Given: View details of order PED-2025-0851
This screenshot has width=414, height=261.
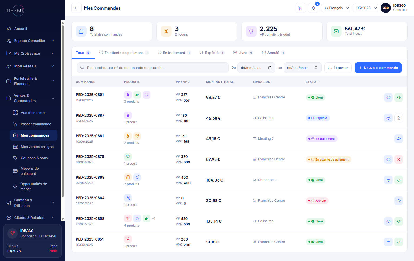Looking at the screenshot, I should [x=388, y=242].
